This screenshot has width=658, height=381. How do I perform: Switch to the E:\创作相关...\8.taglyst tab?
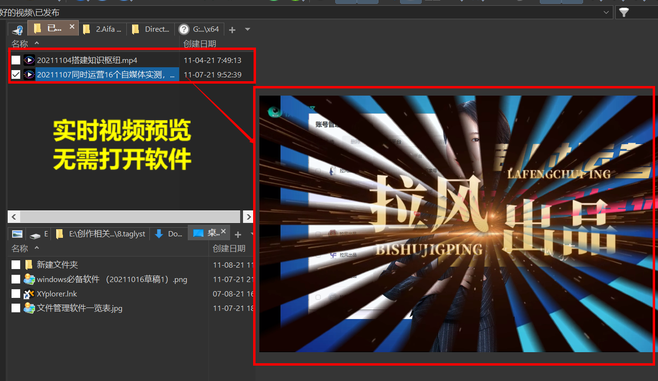pos(101,234)
